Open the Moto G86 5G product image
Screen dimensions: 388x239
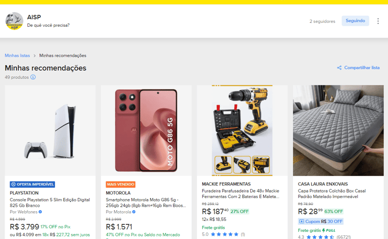[x=146, y=130]
